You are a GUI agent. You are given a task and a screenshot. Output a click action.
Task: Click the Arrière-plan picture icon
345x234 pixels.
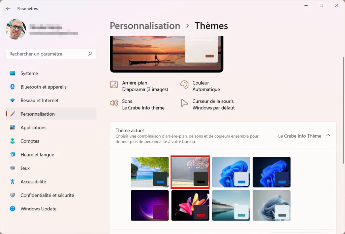click(114, 85)
